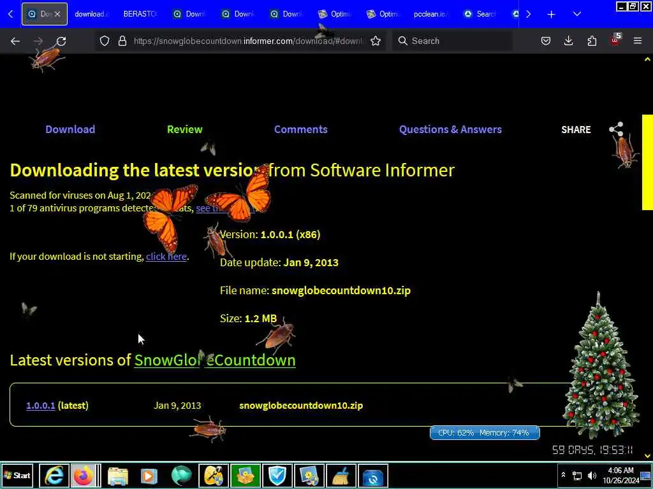Close the active tab
The image size is (653, 489).
click(x=57, y=14)
